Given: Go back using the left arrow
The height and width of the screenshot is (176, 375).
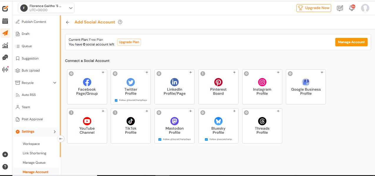Looking at the screenshot, I should click(x=68, y=22).
